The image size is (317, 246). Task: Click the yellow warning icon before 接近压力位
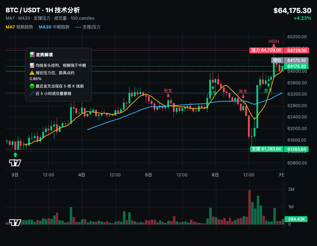click(32, 73)
